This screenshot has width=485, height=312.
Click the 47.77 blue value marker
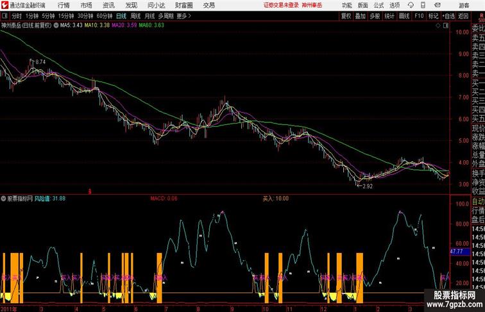pyautogui.click(x=459, y=252)
